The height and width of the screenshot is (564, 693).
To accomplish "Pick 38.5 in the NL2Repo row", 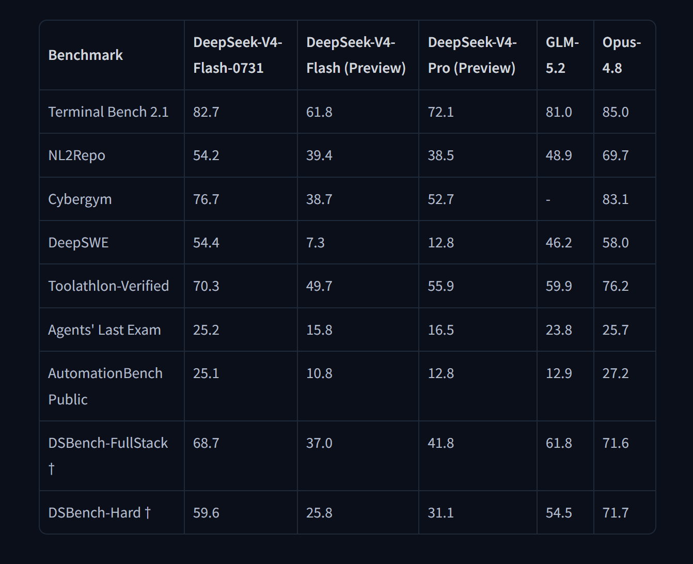I will 441,155.
